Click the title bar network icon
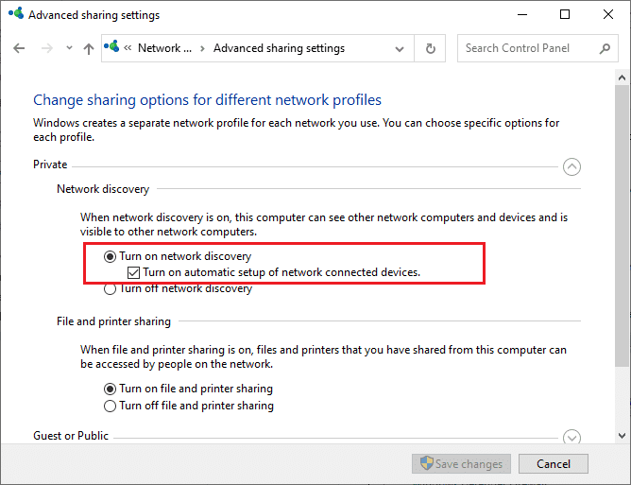The width and height of the screenshot is (631, 485). (14, 15)
